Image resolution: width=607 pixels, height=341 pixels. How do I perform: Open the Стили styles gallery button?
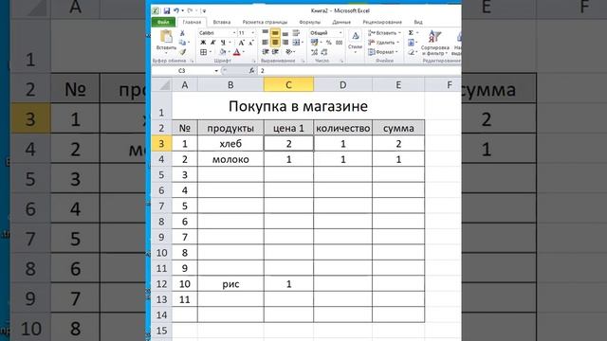355,41
